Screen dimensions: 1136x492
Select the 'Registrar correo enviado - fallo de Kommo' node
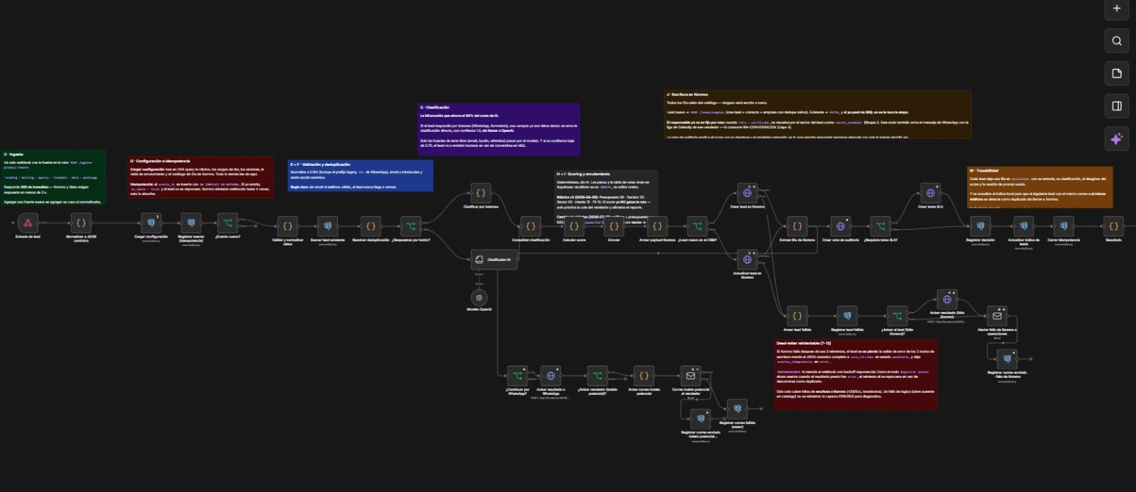pos(1007,359)
